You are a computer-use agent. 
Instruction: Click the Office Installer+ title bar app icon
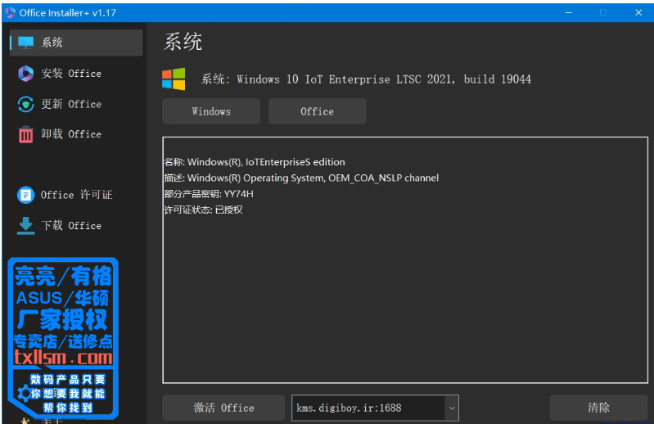pyautogui.click(x=11, y=12)
